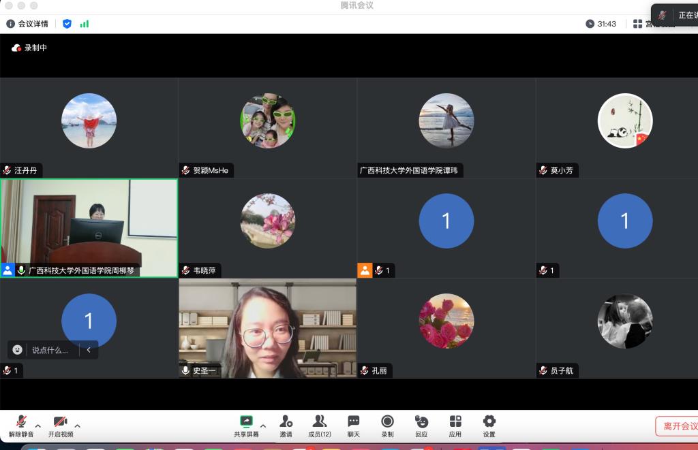
Task: Unmute microphone with 解除静音 button
Action: pos(21,425)
